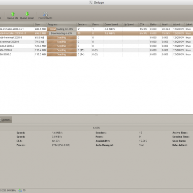Click the 22.324 availability cell
This screenshot has width=193, height=193.
click(x=166, y=29)
